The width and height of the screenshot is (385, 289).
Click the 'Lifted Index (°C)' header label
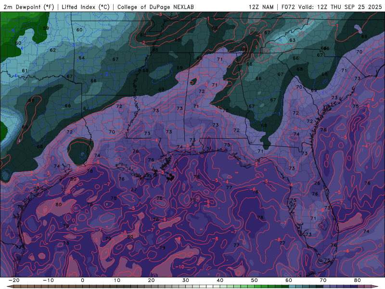pyautogui.click(x=86, y=7)
